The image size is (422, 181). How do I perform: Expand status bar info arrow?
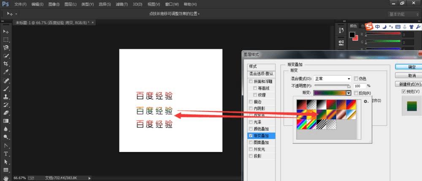pos(89,178)
